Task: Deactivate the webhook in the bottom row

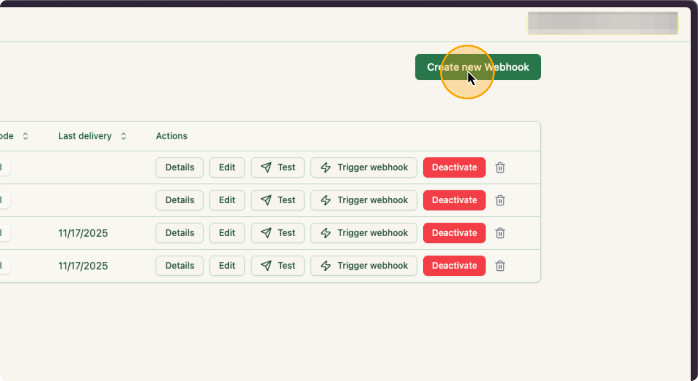Action: tap(454, 266)
